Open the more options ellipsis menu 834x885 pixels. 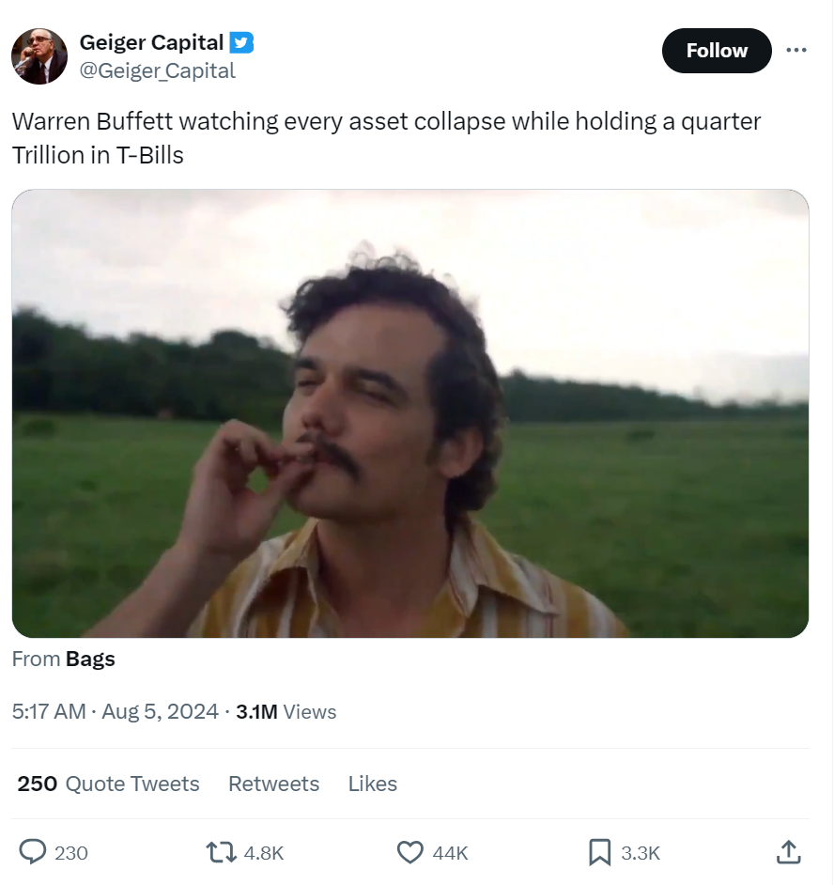click(796, 52)
